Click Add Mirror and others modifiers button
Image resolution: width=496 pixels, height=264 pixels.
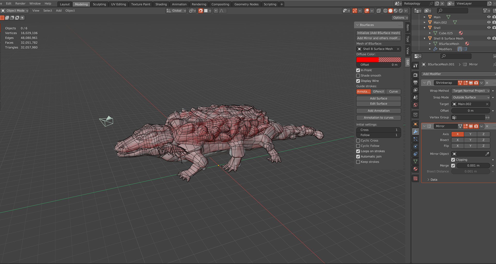[x=378, y=38]
